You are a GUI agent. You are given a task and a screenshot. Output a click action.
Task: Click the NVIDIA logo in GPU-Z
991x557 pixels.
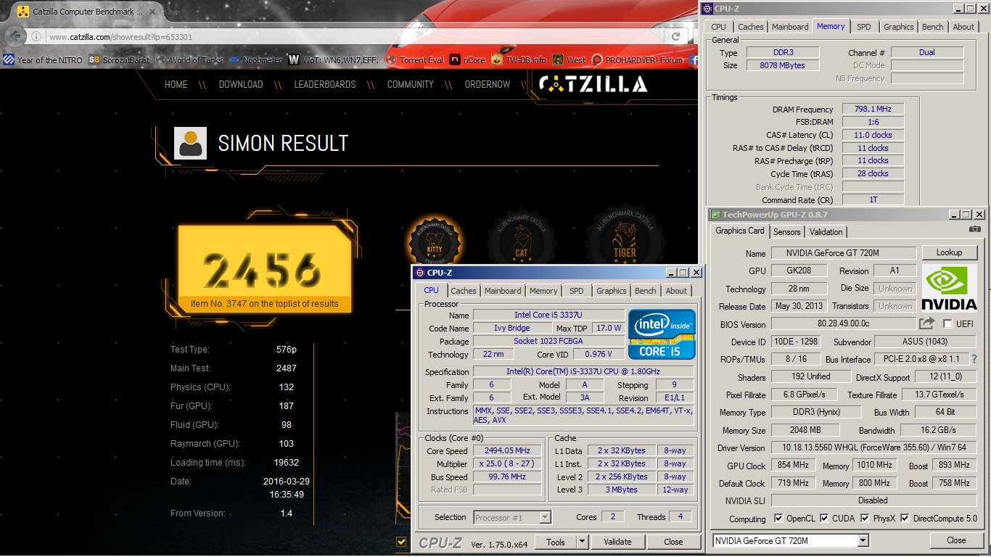(x=949, y=289)
